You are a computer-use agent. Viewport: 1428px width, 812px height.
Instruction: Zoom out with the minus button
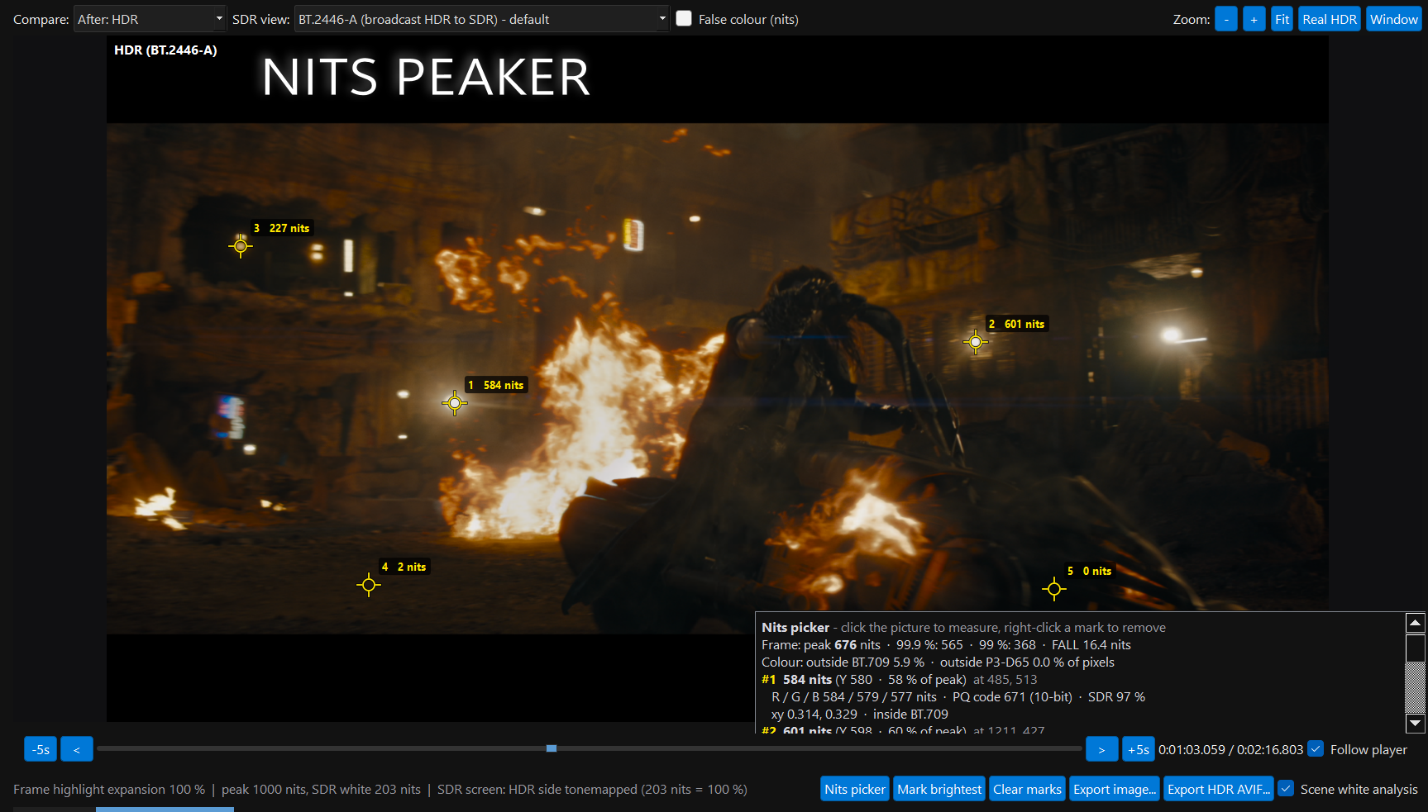pos(1226,19)
